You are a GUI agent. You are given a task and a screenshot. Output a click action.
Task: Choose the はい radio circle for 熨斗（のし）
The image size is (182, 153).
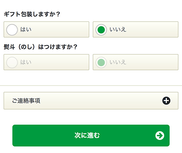[x=12, y=63]
